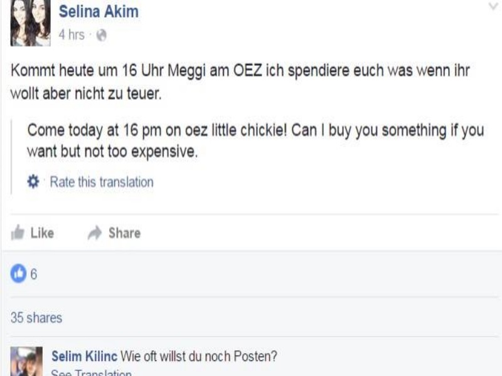Click Selim Kilinc name in comment
Viewport: 502px width, 376px height.
85,356
